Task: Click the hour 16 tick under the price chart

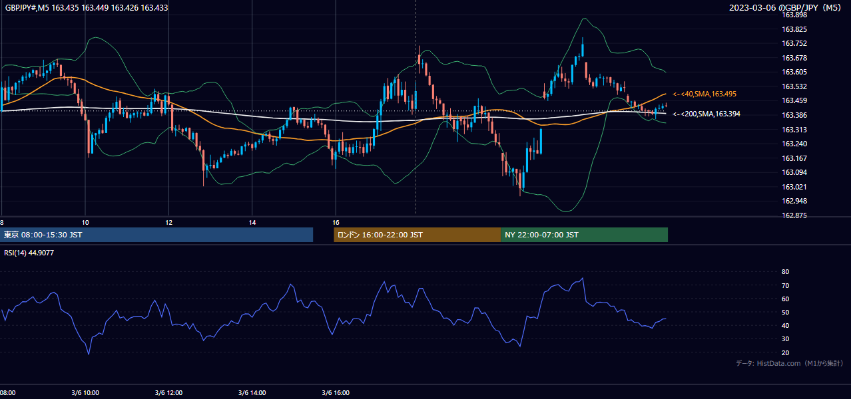Action: click(336, 222)
